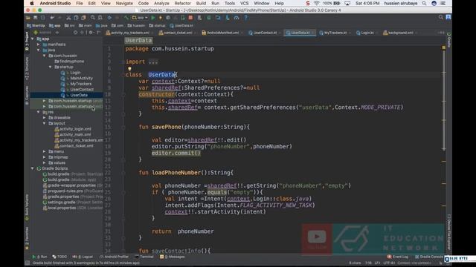Screen dimensions: 476x267
Task: Toggle the Captures side tool window
Action: pos(27,95)
